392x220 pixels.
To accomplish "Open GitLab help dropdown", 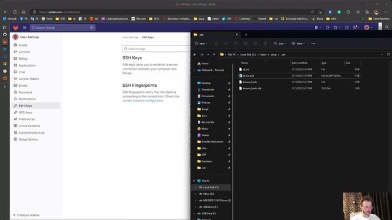I will [356, 28].
